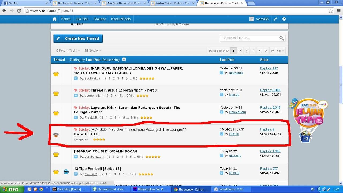This screenshot has height=193, width=343.
Task: Click the search magnifier icon in forum search
Action: [282, 38]
